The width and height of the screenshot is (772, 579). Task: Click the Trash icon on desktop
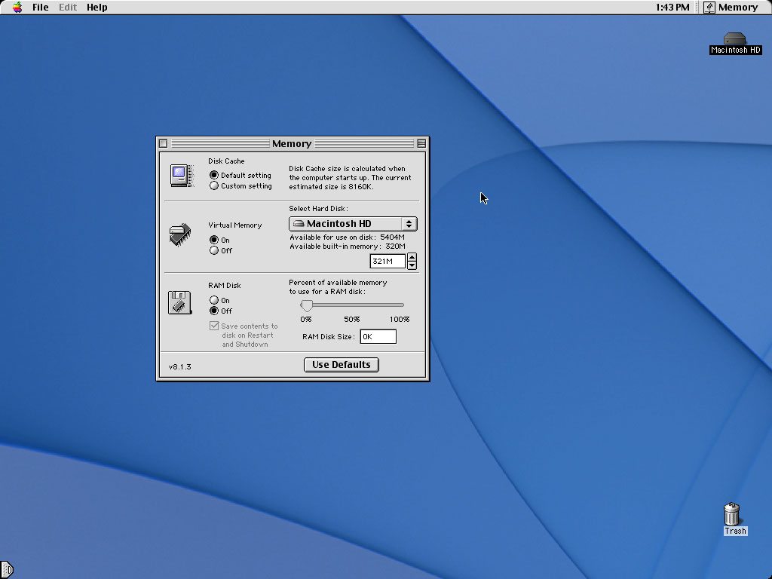click(x=732, y=515)
